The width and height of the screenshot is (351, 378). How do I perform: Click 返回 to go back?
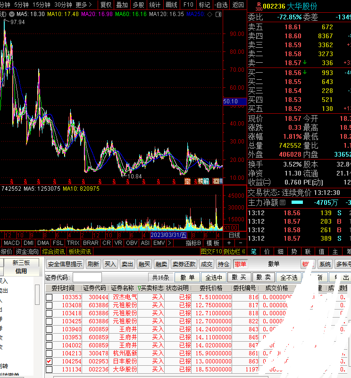click(238, 5)
